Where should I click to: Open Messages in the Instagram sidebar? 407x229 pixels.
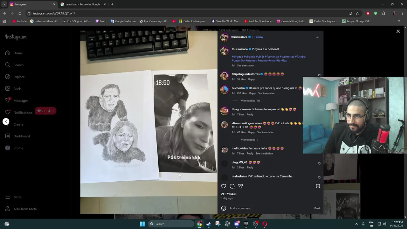click(x=17, y=101)
